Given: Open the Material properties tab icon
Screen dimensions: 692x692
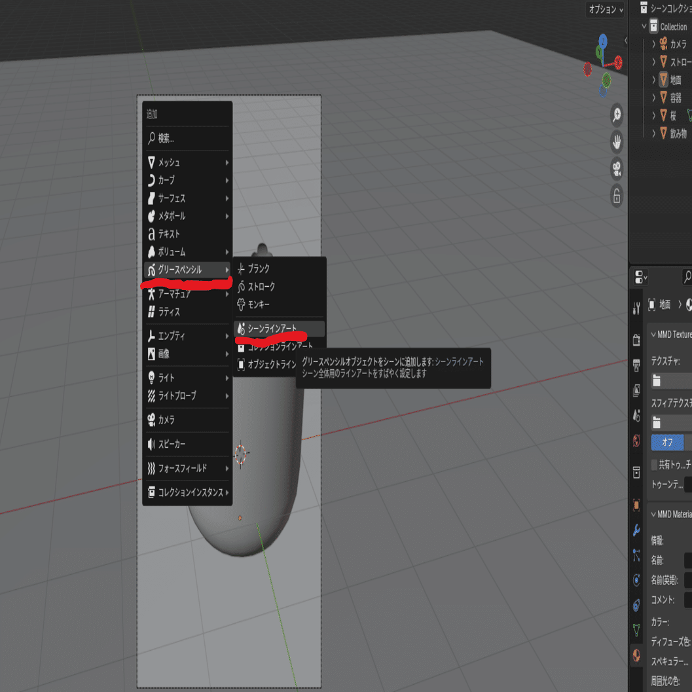Looking at the screenshot, I should [636, 655].
